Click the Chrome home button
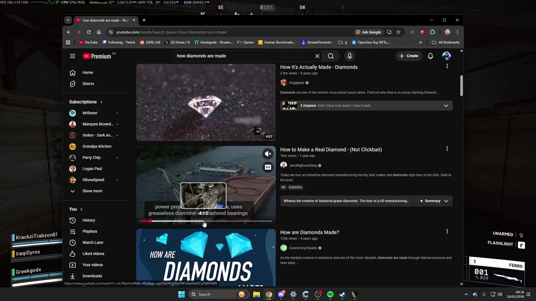The height and width of the screenshot is (301, 536). coord(99,32)
